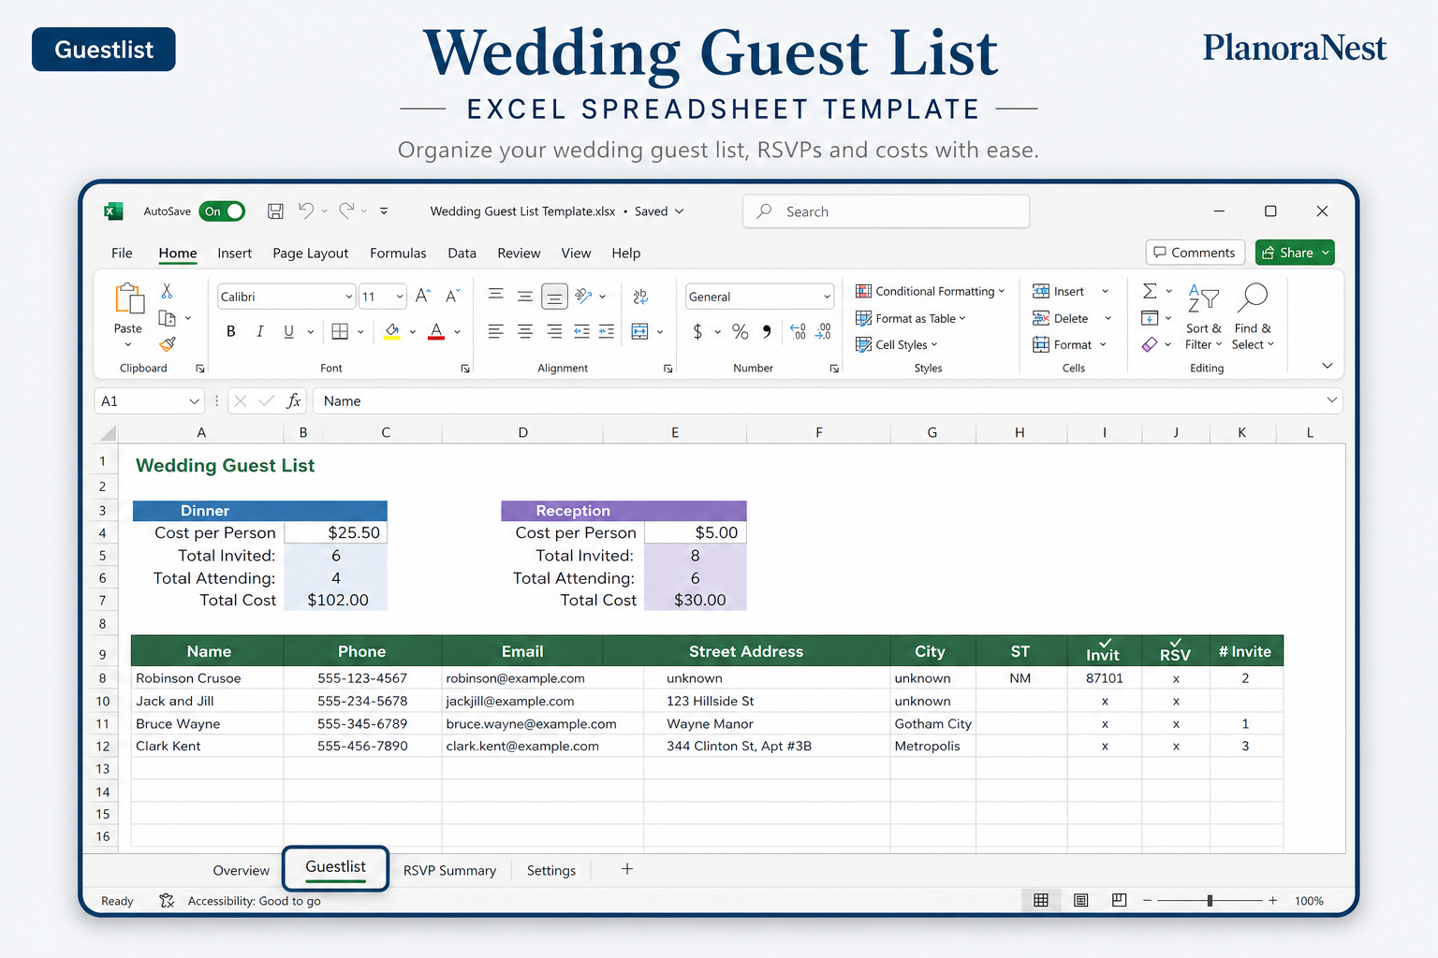Switch to Page Layout view icon

coord(1080,900)
